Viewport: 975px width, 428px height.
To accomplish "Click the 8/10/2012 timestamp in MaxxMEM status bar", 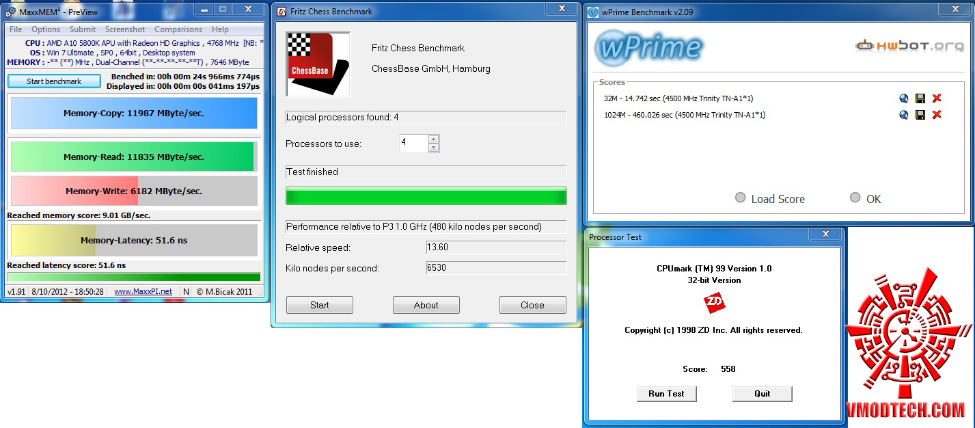I will click(x=68, y=291).
